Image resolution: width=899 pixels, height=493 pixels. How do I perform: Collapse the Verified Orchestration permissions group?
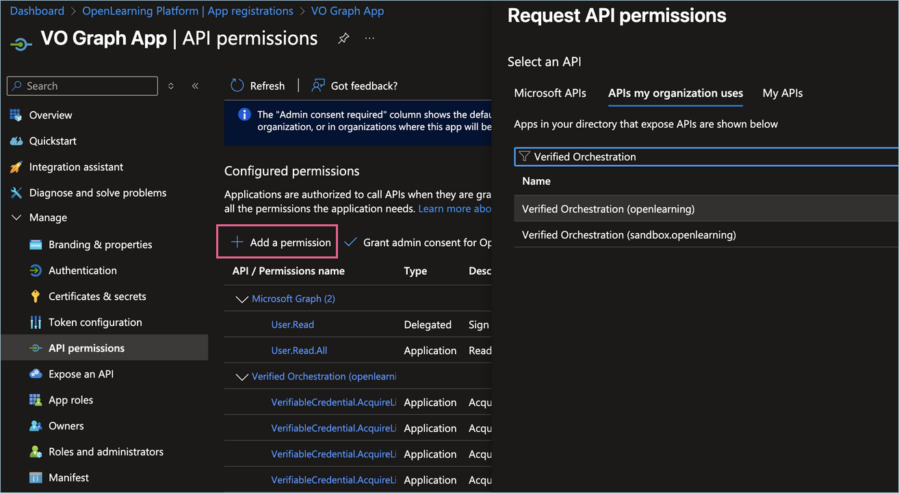tap(241, 377)
